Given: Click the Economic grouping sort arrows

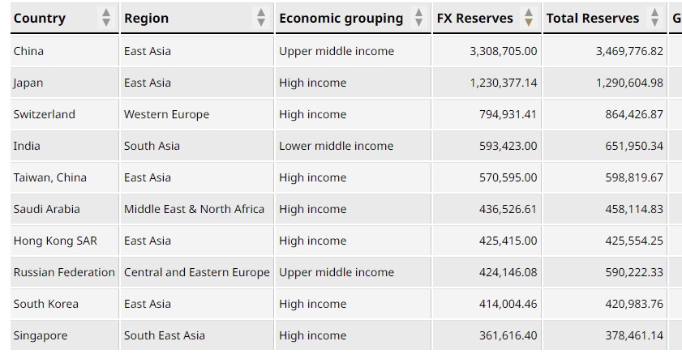Looking at the screenshot, I should (418, 18).
